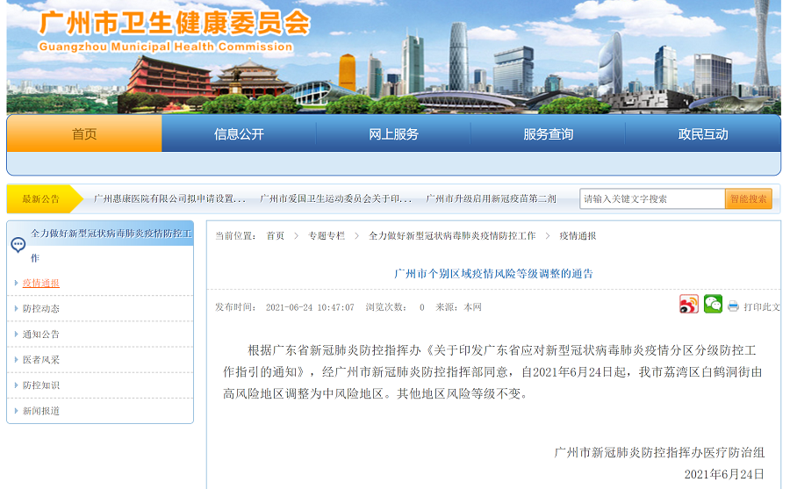Screen dimensions: 790x489
Task: Open the 防控知识 sidebar entry
Action: (x=41, y=385)
